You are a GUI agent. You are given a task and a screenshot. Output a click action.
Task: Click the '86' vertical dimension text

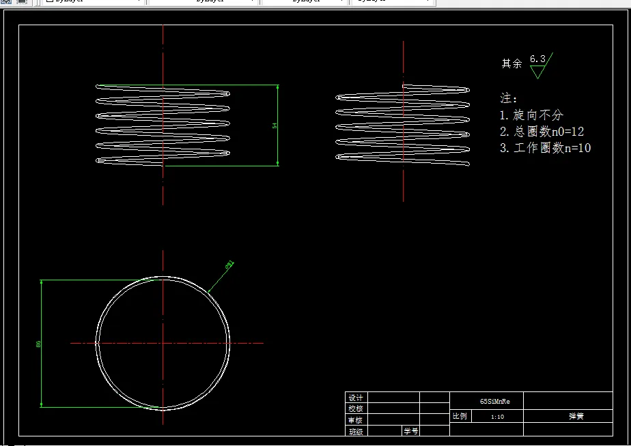tap(38, 344)
